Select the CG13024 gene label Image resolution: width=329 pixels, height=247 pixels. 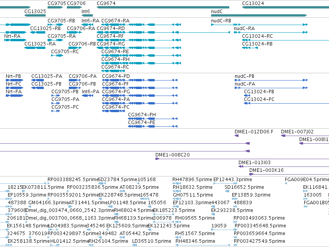pyautogui.click(x=253, y=3)
